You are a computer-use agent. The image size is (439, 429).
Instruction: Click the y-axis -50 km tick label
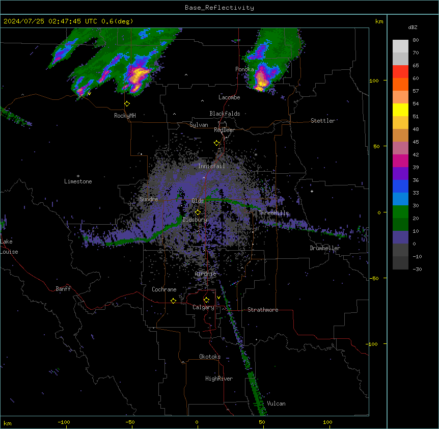click(x=373, y=278)
